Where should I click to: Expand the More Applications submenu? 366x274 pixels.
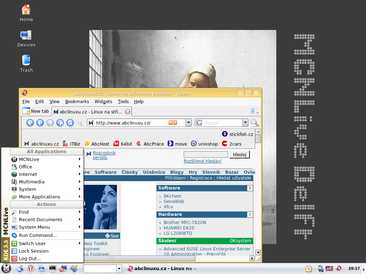[47, 197]
